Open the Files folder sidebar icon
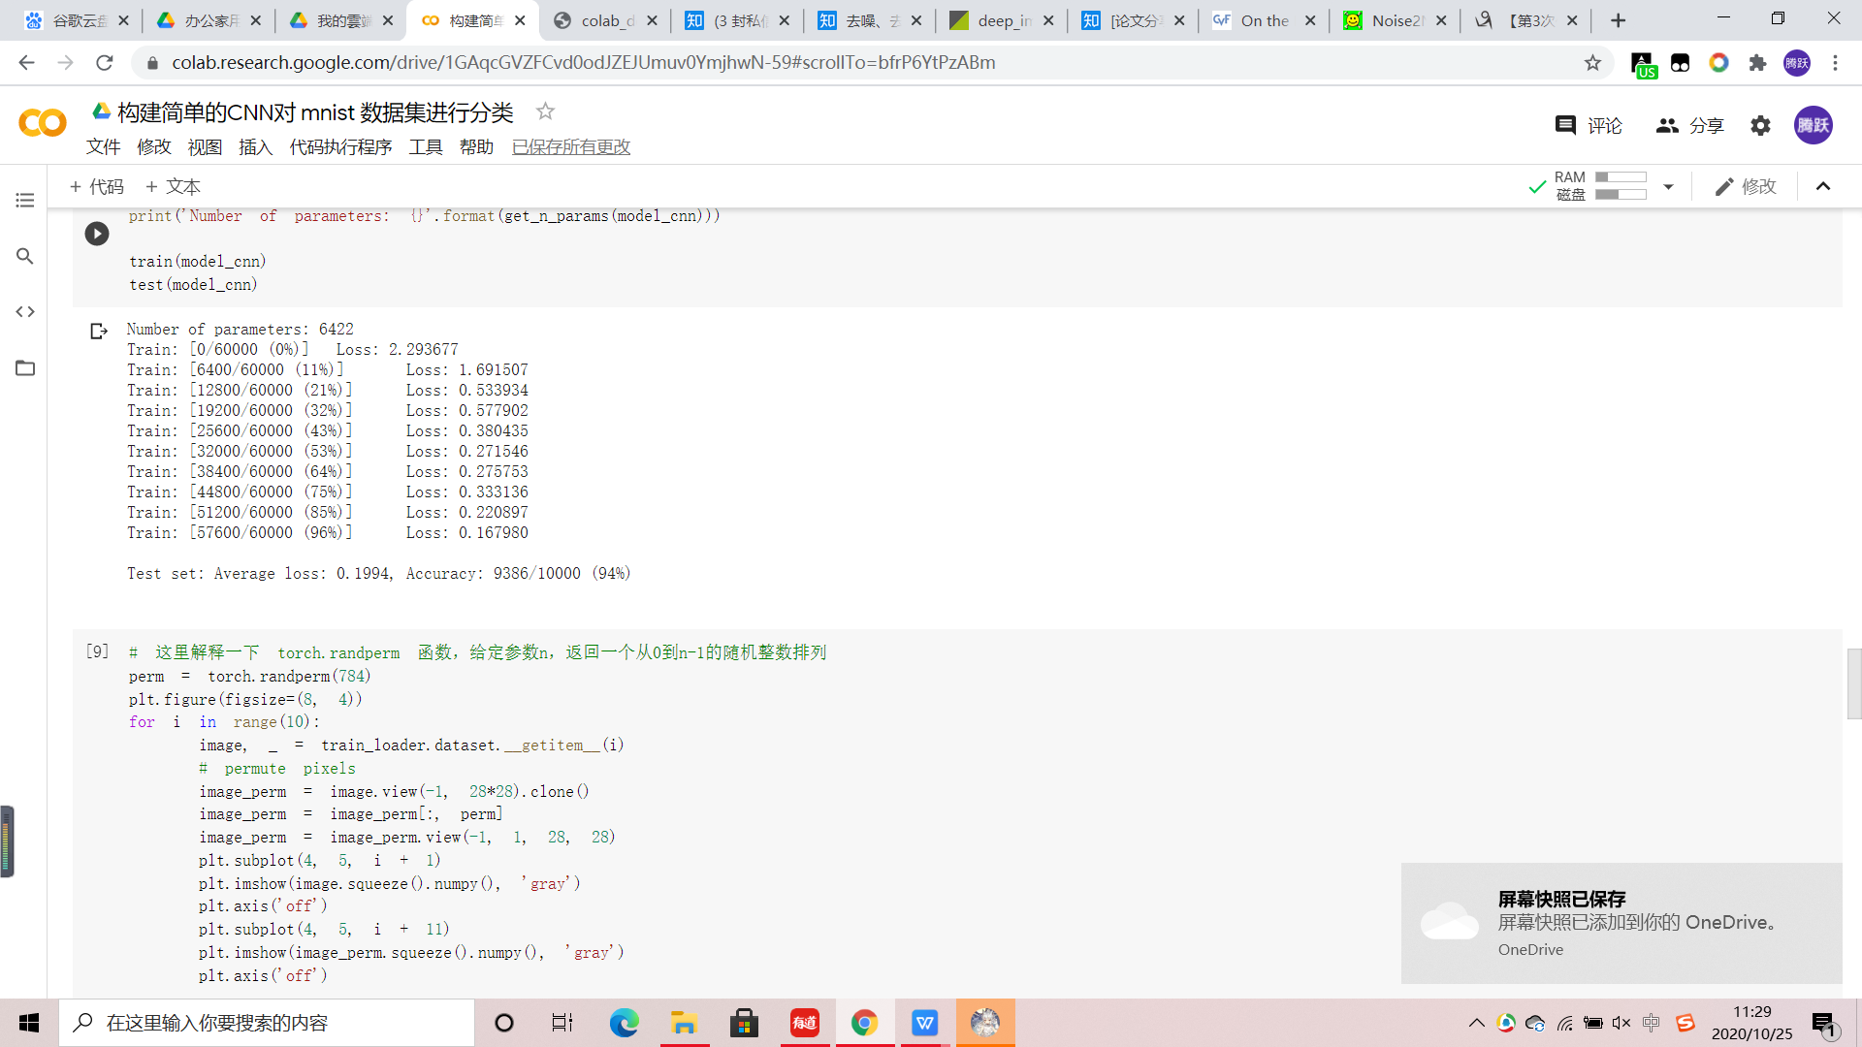The image size is (1862, 1047). [x=25, y=368]
